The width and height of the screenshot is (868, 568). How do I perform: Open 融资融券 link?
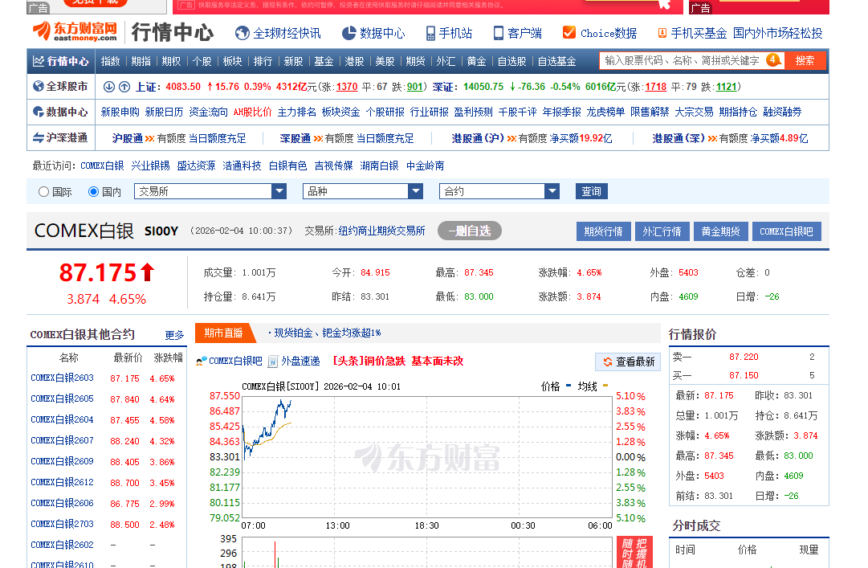[782, 112]
